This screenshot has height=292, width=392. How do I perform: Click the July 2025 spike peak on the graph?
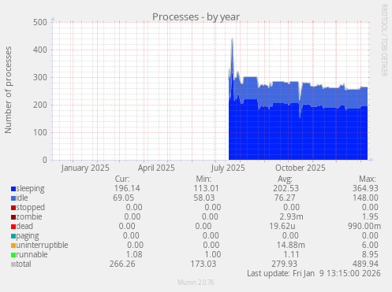[232, 39]
